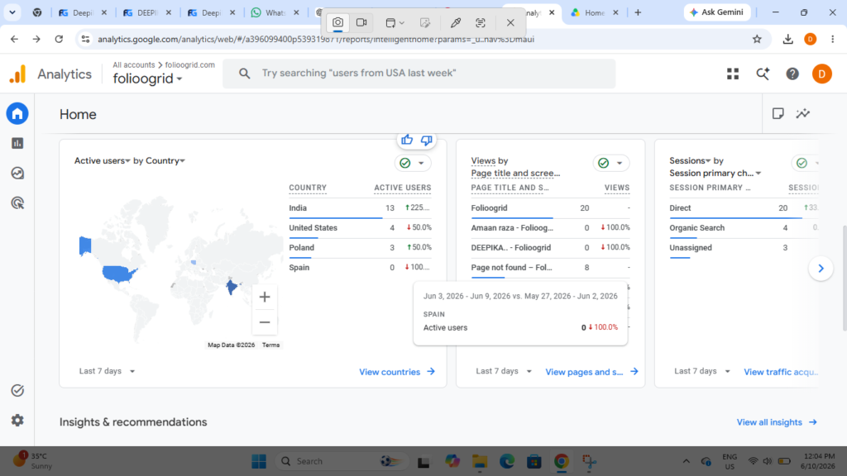This screenshot has height=476, width=847.
Task: Click the note icon beside Home title
Action: pos(778,113)
